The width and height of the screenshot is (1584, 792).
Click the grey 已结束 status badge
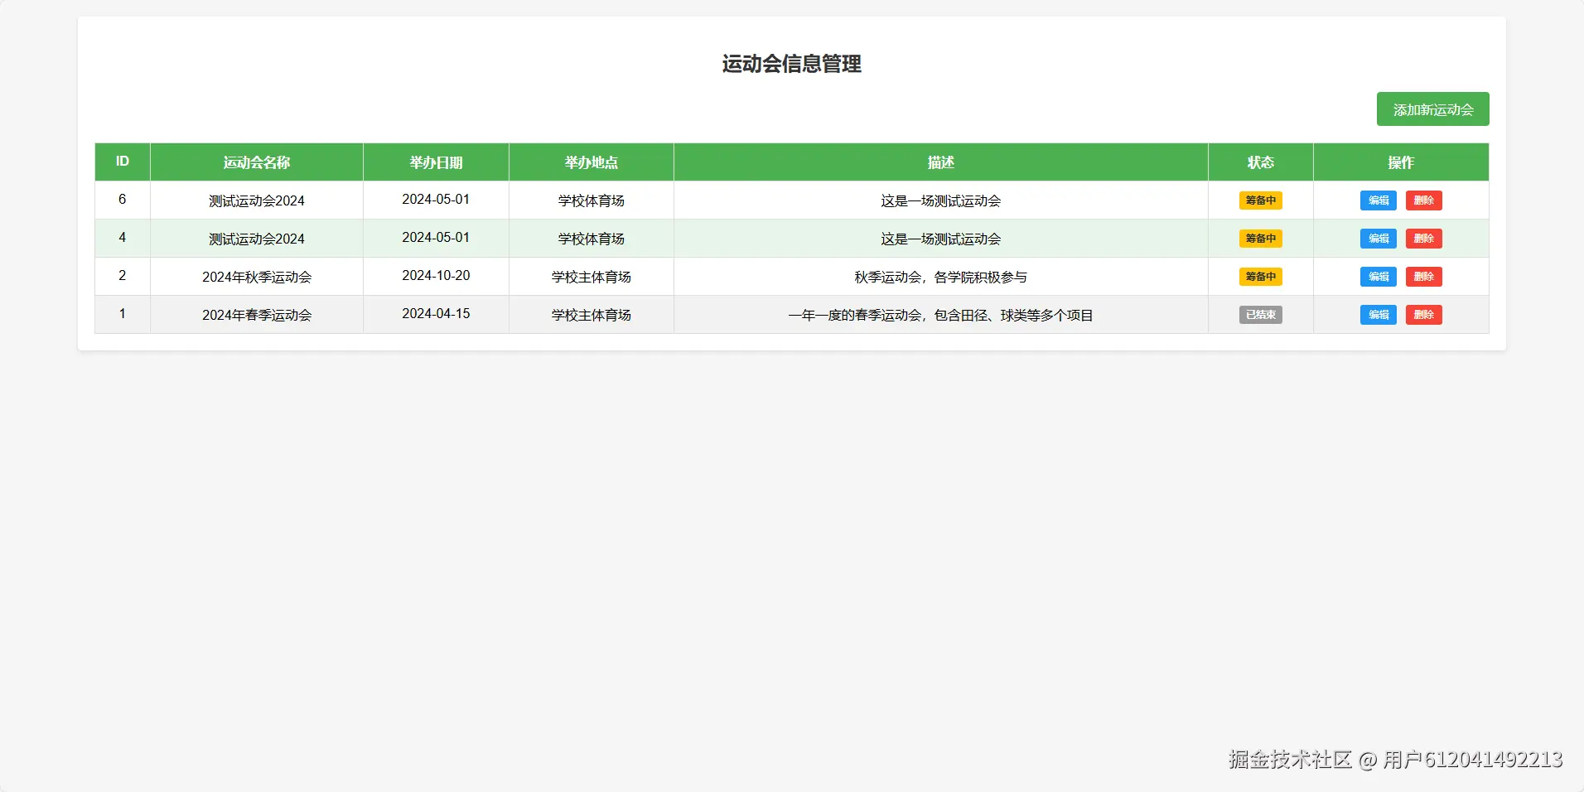pyautogui.click(x=1261, y=315)
